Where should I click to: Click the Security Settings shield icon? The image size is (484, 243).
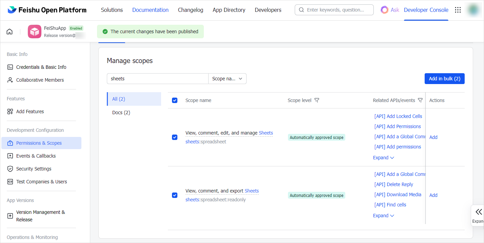pyautogui.click(x=10, y=169)
